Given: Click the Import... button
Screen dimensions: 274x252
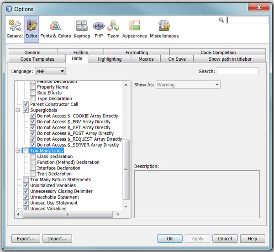Looking at the screenshot, I should 57,239.
